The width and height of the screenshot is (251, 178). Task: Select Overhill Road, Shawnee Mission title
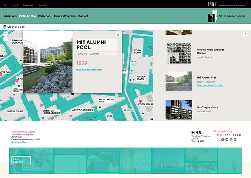click(x=211, y=51)
